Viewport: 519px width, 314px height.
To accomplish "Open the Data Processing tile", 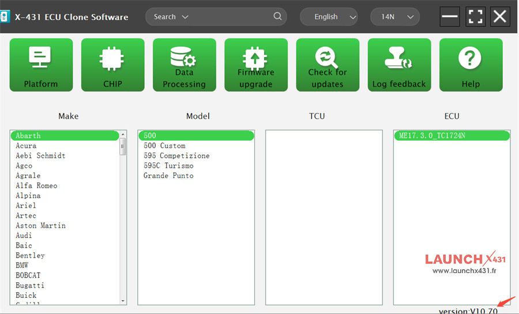I will [185, 65].
